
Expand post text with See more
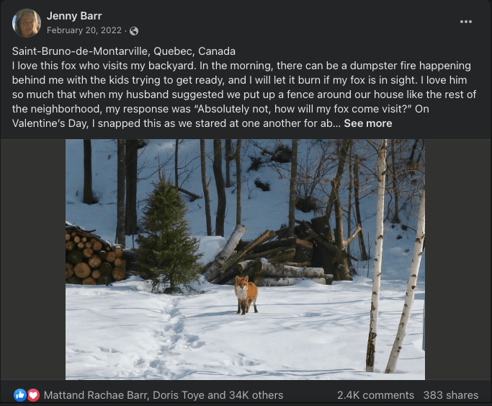click(x=368, y=123)
